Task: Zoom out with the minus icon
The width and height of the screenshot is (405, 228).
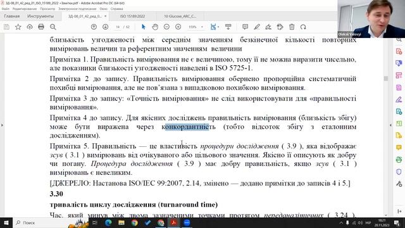Action: 166,27
